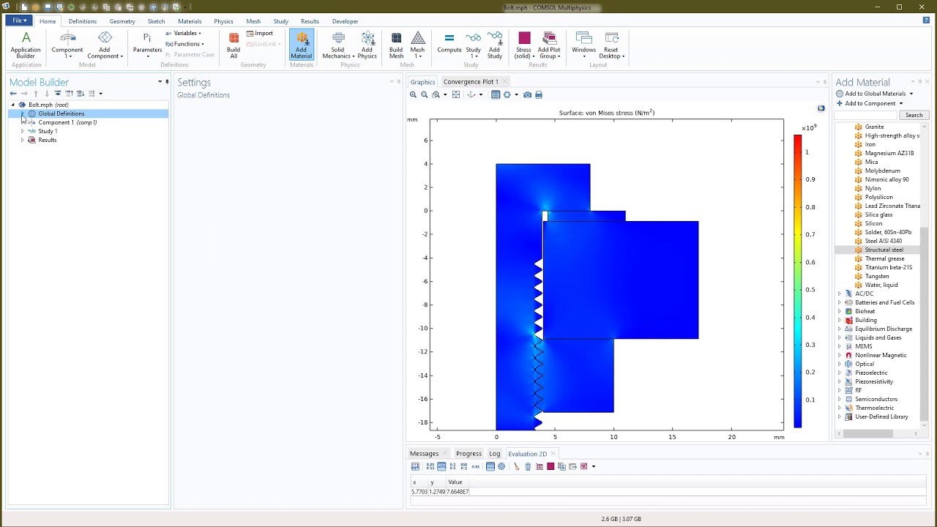
Task: Toggle the table view button in Evaluation toolbar
Action: coord(490,466)
